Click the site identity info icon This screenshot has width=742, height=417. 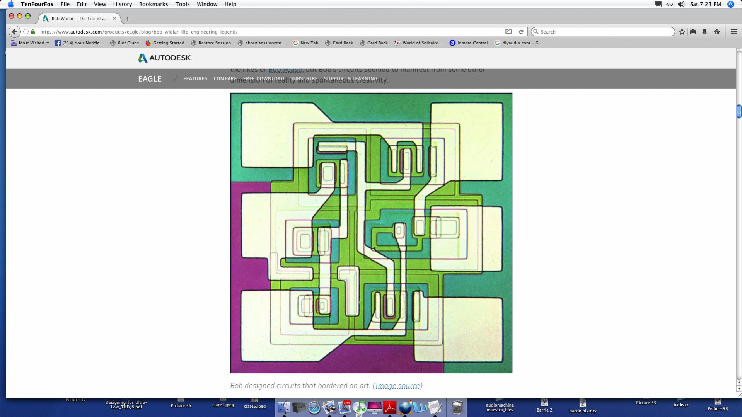(x=26, y=32)
